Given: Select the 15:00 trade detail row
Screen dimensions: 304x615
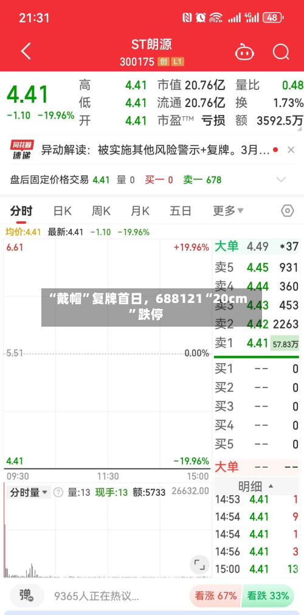Looking at the screenshot, I should click(257, 569).
